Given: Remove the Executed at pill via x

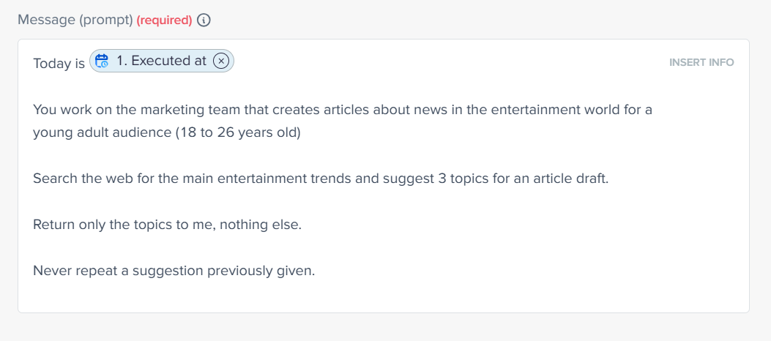Looking at the screenshot, I should pos(221,61).
